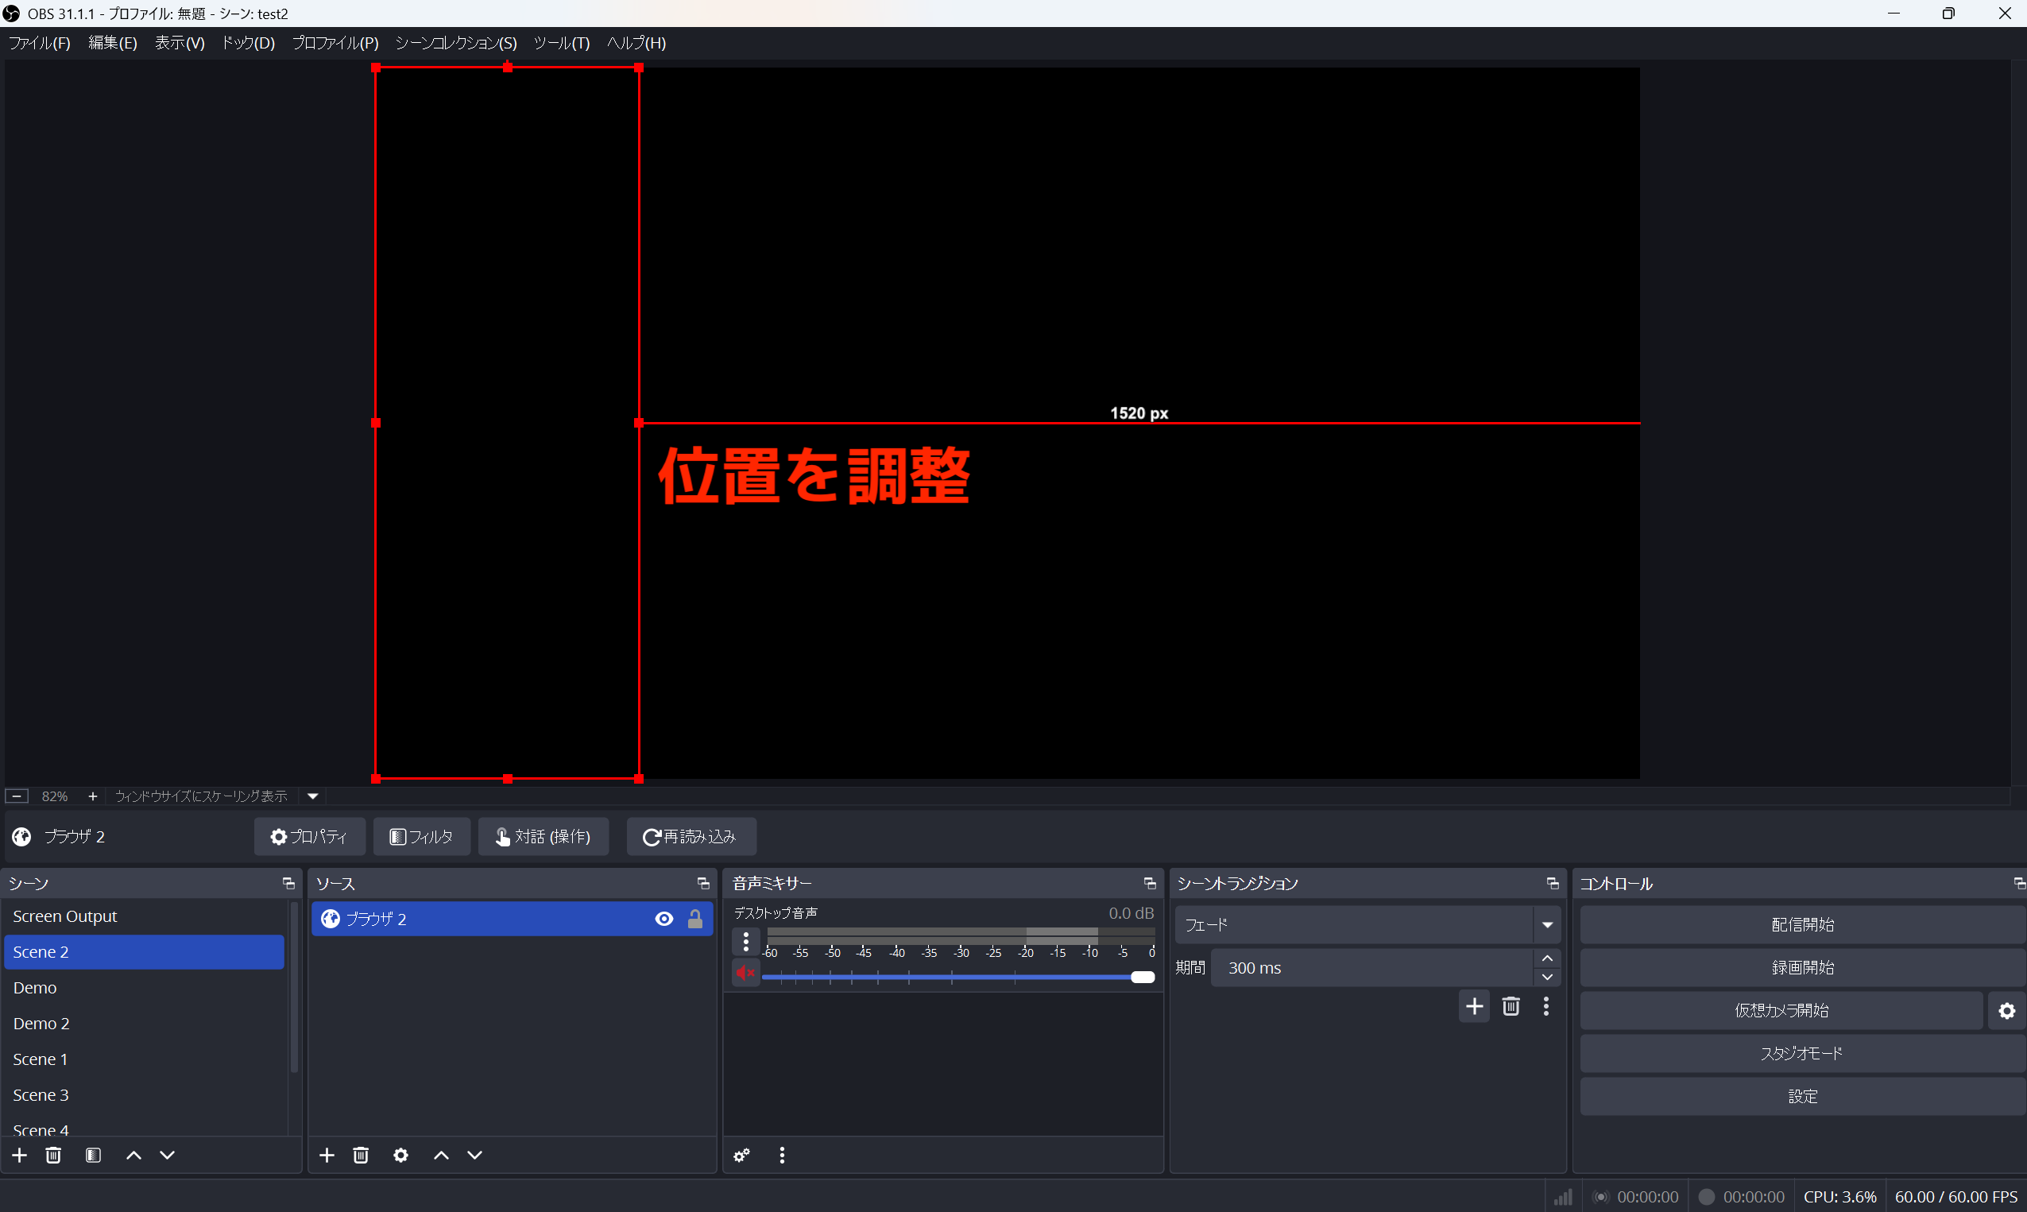Undock the ソース panel with its float icon
Screen dimensions: 2027x1212
click(x=703, y=884)
